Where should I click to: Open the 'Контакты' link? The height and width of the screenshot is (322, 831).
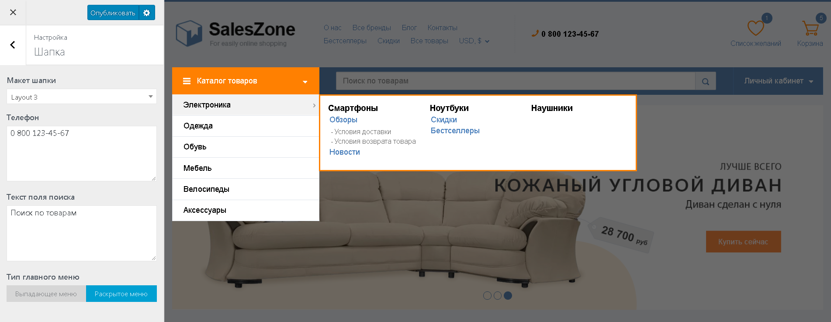tap(442, 28)
